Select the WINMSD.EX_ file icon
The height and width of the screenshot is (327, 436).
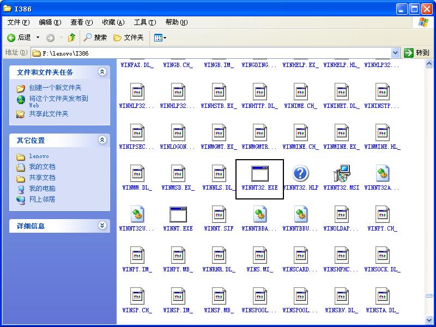(178, 173)
